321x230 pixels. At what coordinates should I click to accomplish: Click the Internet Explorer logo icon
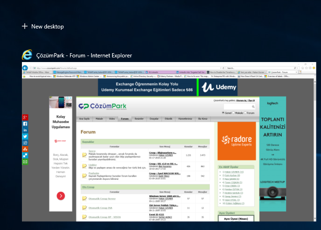coord(28,55)
